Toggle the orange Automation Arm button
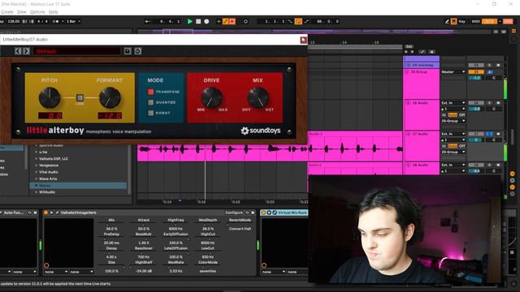Viewport: 520px width, 292px height. [x=226, y=21]
